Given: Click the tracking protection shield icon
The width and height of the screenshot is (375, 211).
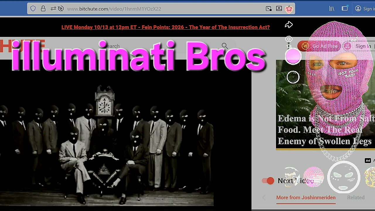Looking at the screenshot, I should 33,9.
